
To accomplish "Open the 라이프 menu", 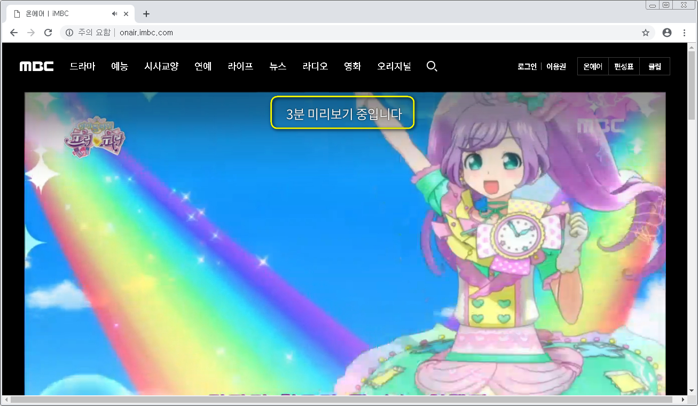I will [x=240, y=66].
